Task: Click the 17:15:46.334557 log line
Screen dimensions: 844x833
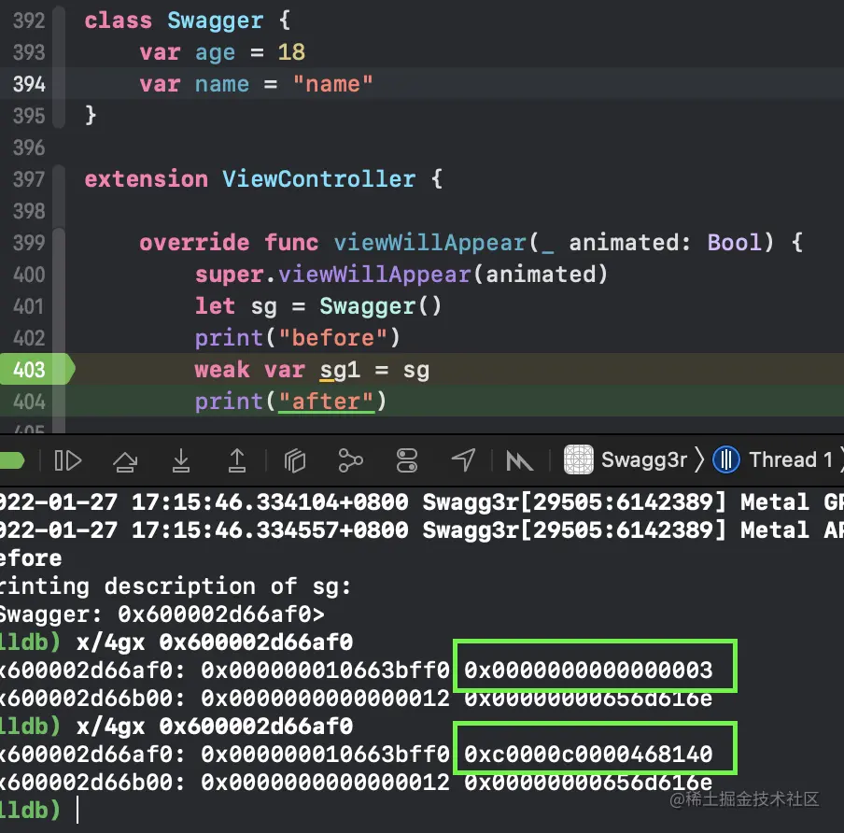Action: coord(422,529)
